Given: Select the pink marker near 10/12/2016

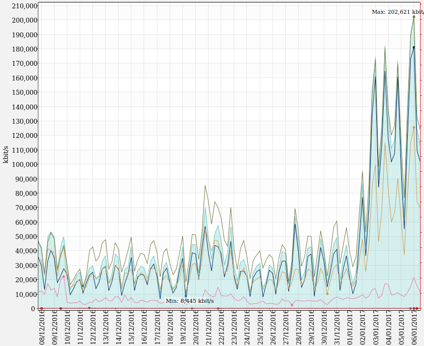Looking at the screenshot, I should (x=63, y=277).
